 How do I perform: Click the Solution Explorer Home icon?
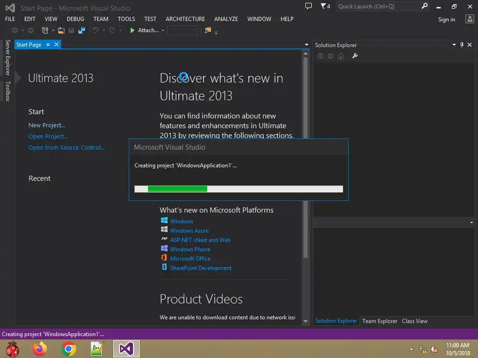341,56
